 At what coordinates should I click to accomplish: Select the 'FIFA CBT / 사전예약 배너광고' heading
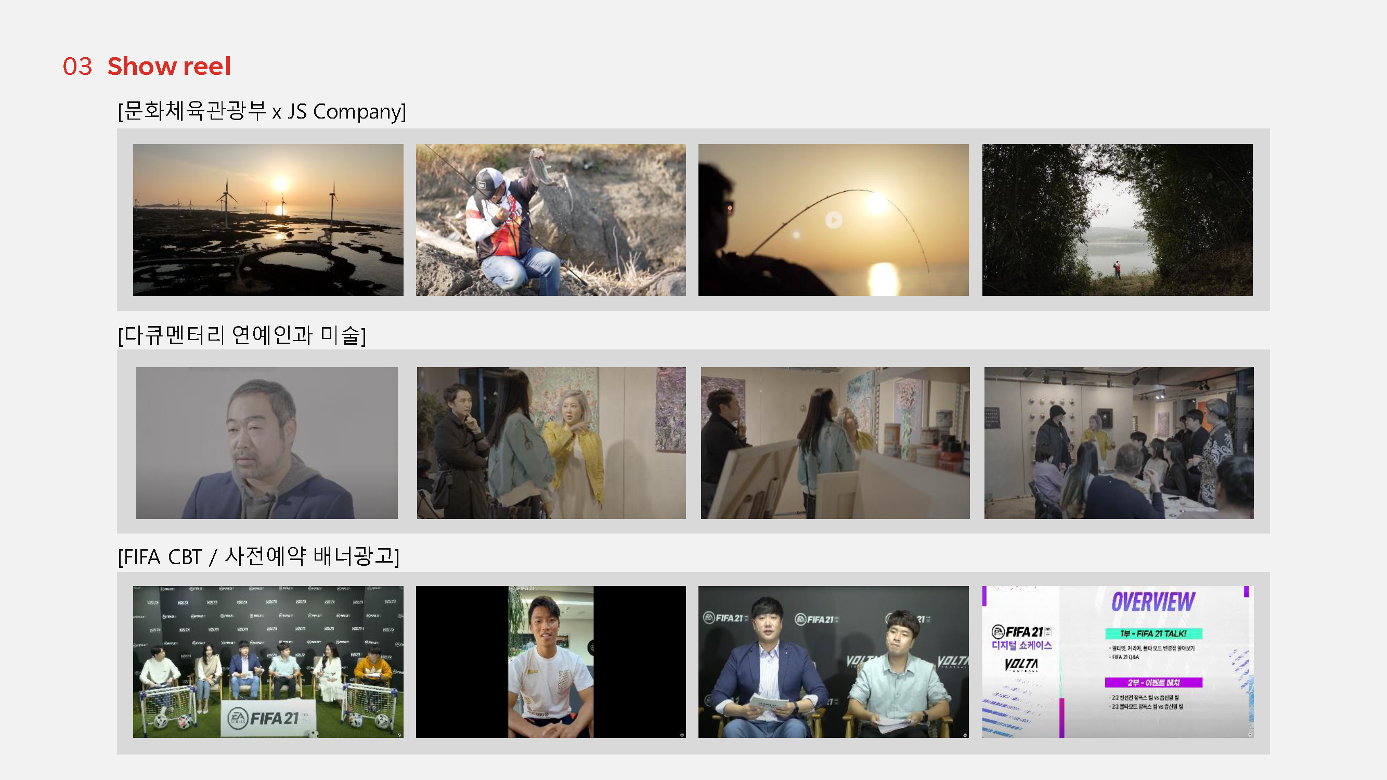tap(258, 556)
